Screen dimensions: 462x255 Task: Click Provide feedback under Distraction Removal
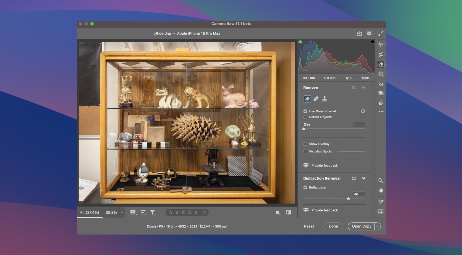click(x=321, y=210)
